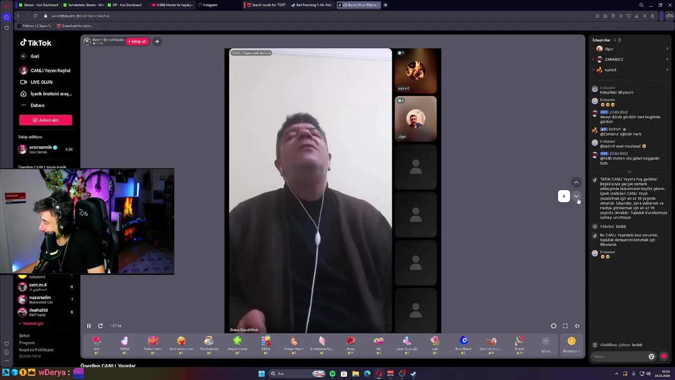Follow streamer with takip et button

point(137,41)
